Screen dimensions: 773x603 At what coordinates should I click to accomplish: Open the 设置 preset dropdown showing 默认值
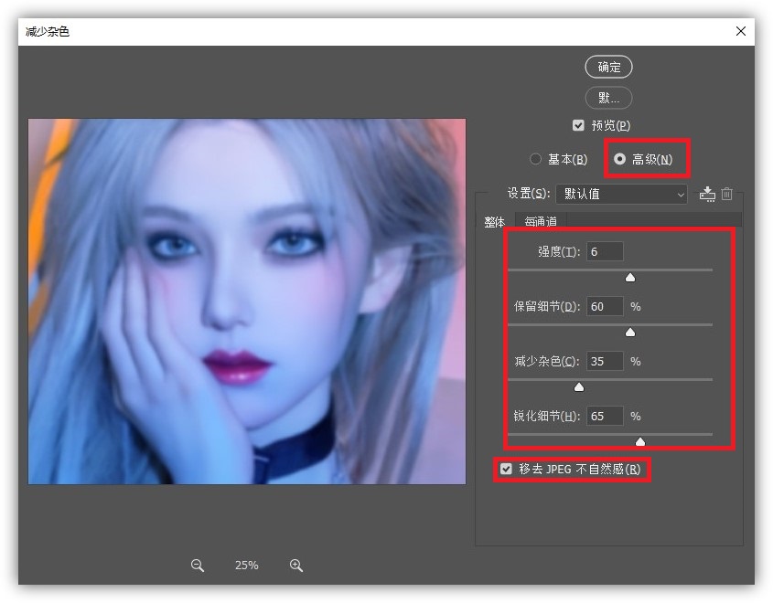click(621, 194)
